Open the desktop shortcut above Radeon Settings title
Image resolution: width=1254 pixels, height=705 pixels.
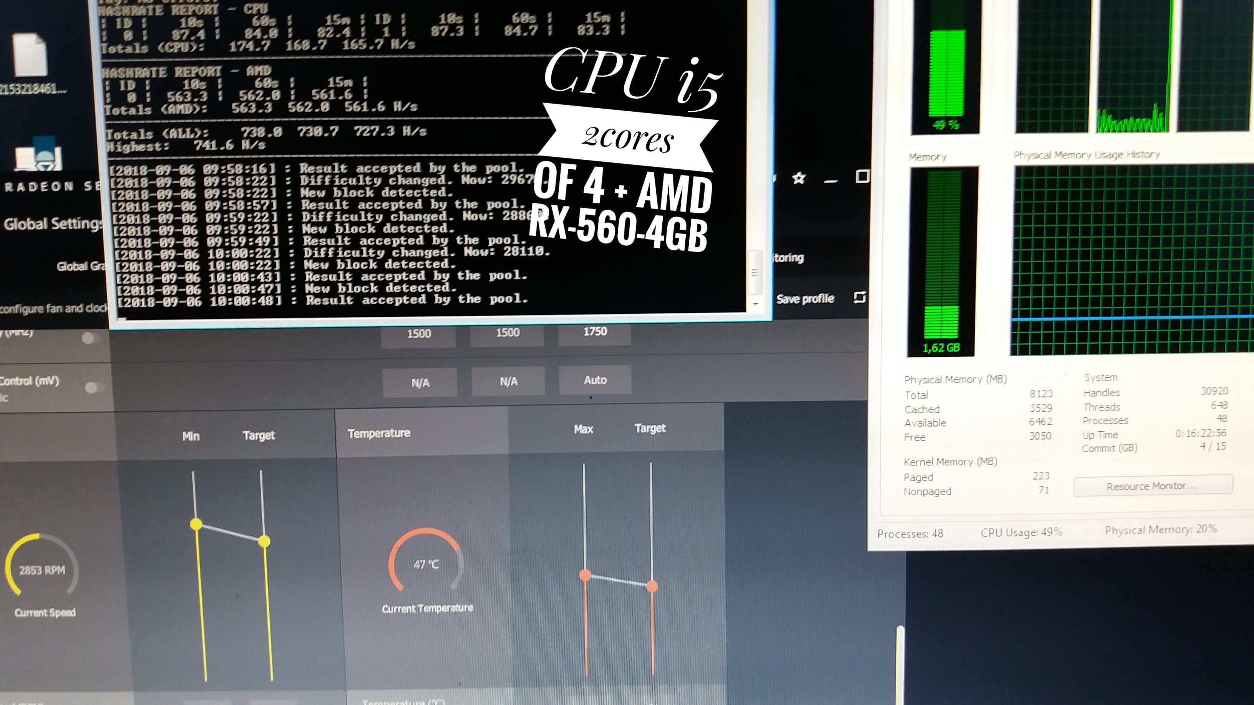coord(39,153)
